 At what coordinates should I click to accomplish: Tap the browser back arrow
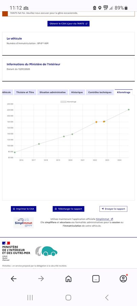point(14,279)
